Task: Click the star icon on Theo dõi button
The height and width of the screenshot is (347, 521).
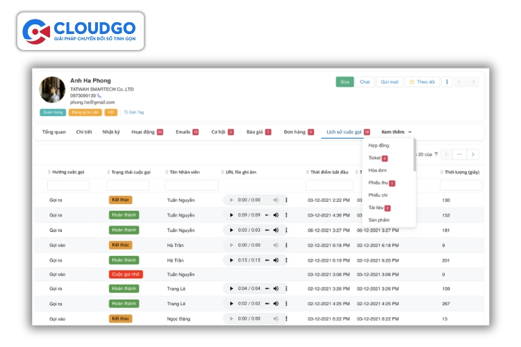Action: tap(411, 82)
